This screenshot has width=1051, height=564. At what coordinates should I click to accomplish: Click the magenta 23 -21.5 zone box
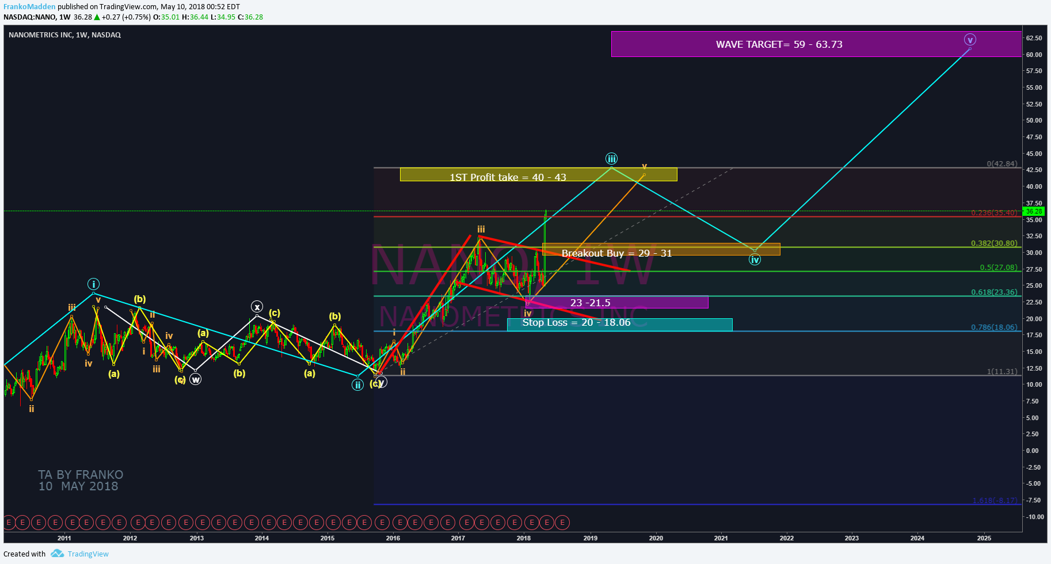[x=618, y=302]
